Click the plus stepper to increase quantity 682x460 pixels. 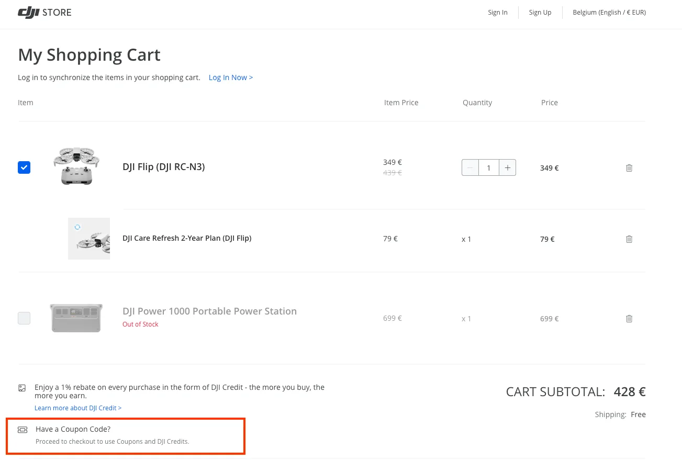pos(507,167)
